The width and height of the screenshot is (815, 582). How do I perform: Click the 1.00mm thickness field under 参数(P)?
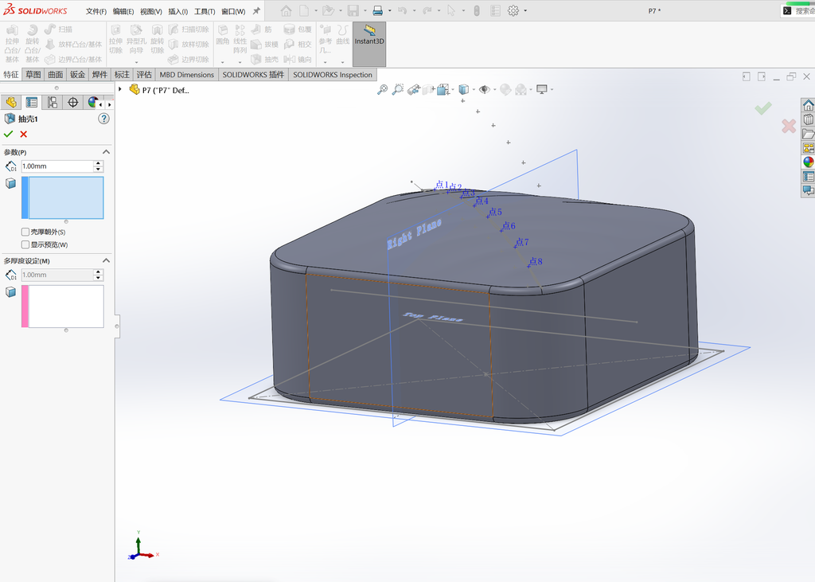pos(57,166)
